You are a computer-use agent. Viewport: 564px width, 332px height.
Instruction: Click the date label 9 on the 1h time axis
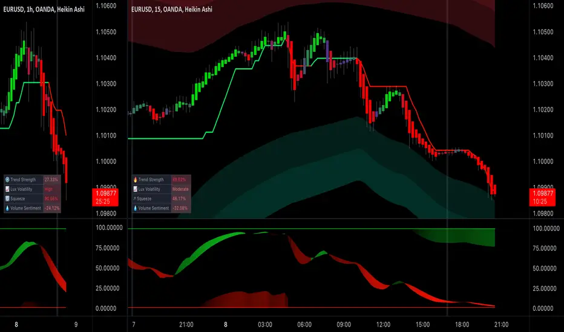coord(76,325)
